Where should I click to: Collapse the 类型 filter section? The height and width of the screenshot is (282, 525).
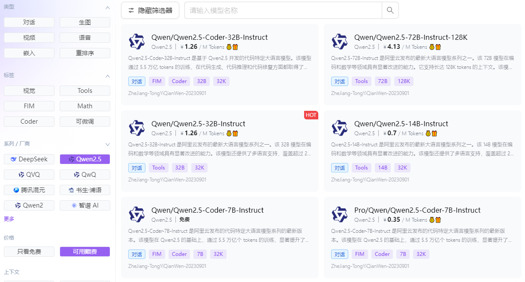tap(108, 8)
